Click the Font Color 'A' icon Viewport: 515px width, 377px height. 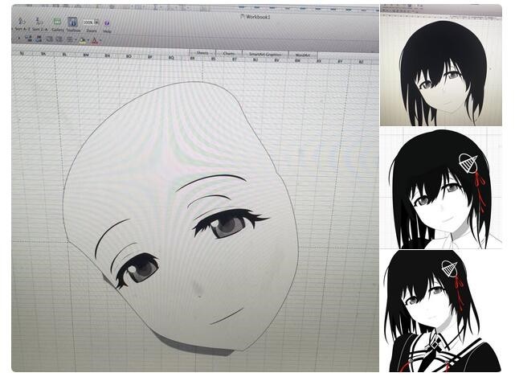[94, 39]
